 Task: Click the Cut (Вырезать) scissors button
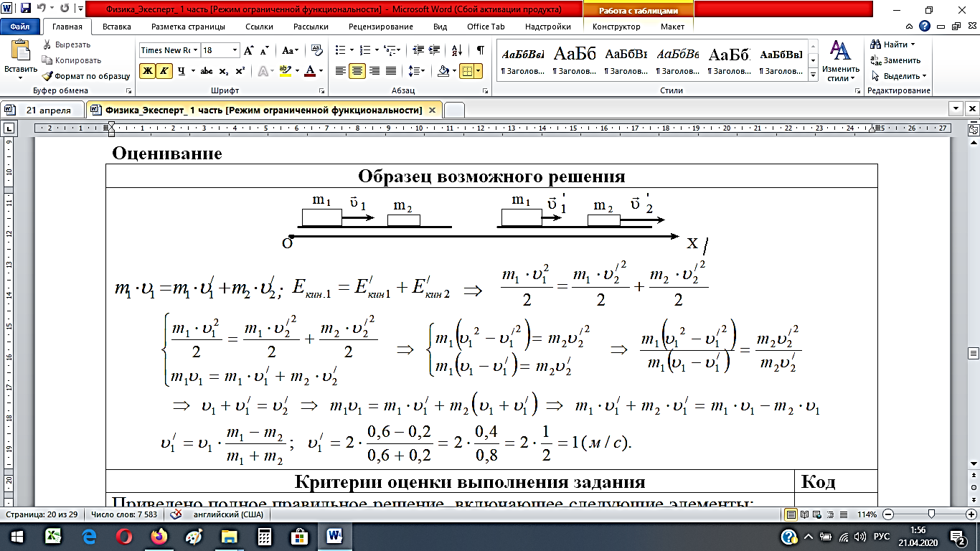pyautogui.click(x=67, y=44)
